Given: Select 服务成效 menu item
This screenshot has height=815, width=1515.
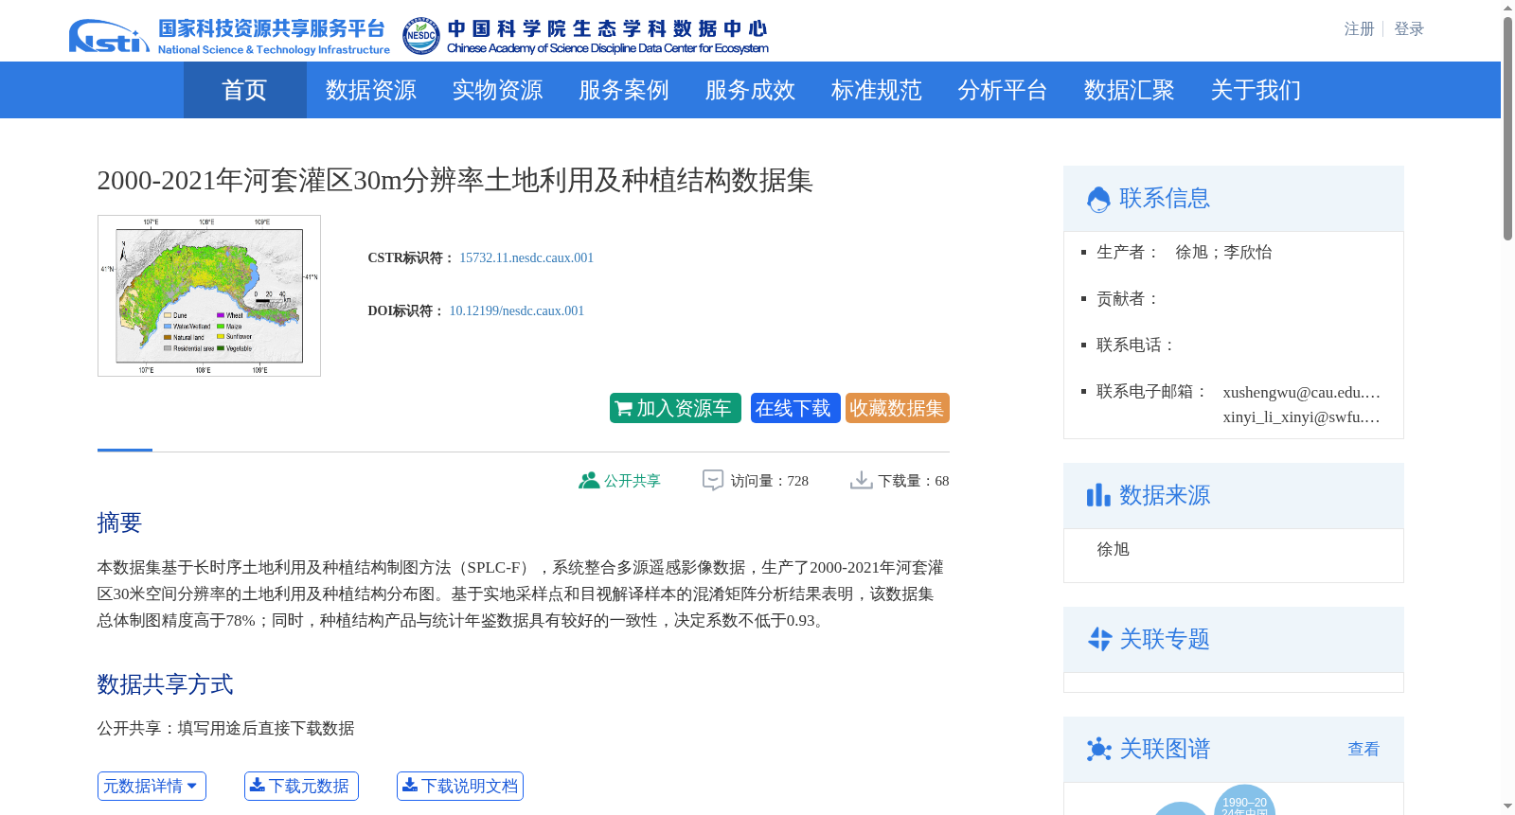Looking at the screenshot, I should [x=750, y=90].
